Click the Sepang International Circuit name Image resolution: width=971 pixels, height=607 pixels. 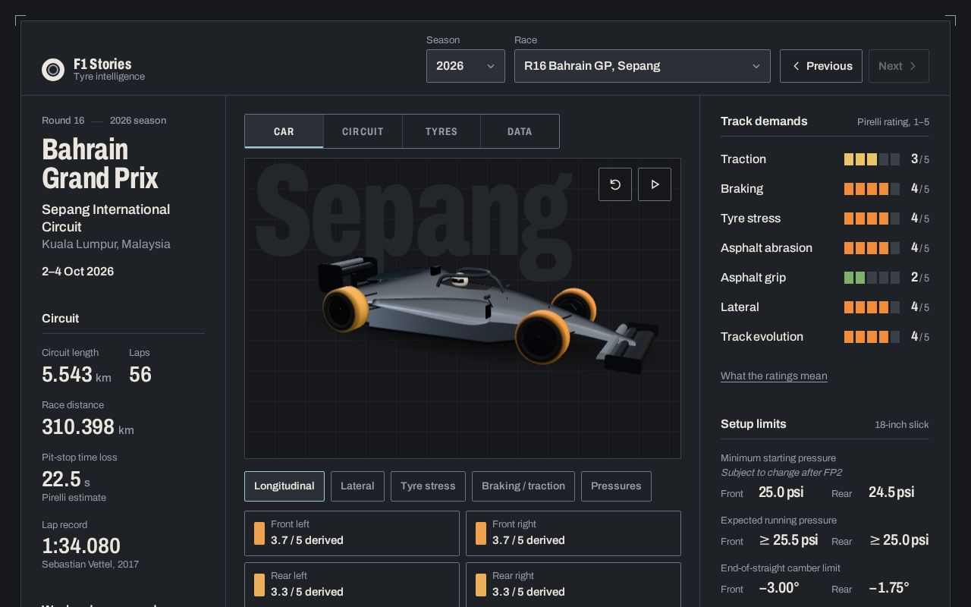coord(106,218)
